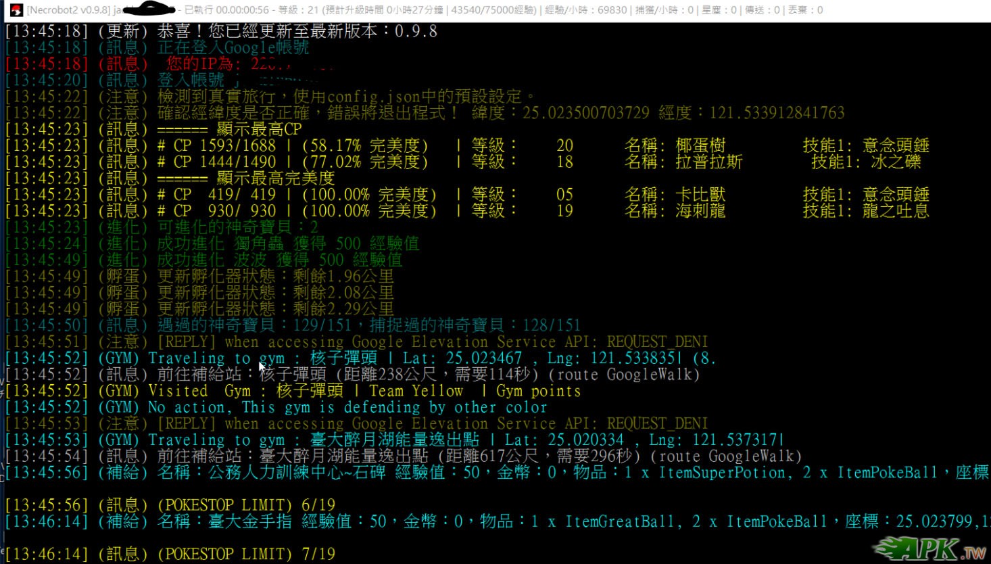Click the CP 1593/1688 椰蛋樹 row
991x564 pixels.
pyautogui.click(x=467, y=145)
